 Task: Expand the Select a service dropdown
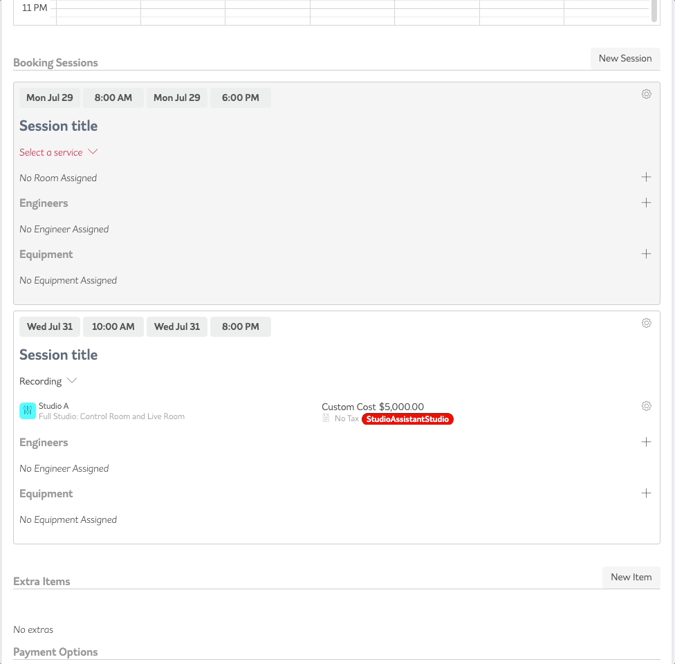click(59, 152)
